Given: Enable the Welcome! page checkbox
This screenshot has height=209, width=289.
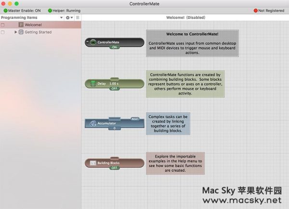Looking at the screenshot, I should [x=3, y=25].
